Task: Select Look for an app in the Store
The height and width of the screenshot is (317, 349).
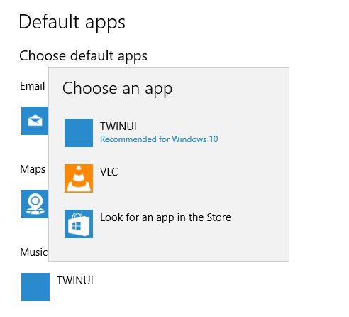Action: point(165,217)
